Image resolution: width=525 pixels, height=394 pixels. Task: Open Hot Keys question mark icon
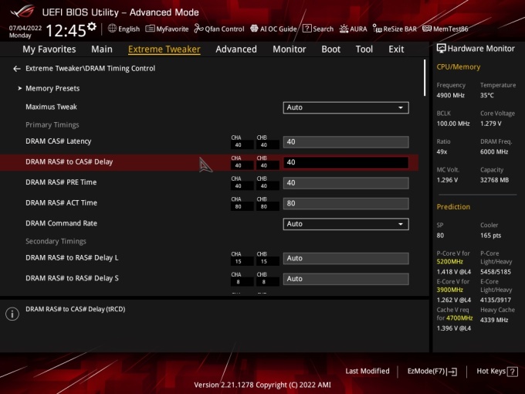[513, 372]
